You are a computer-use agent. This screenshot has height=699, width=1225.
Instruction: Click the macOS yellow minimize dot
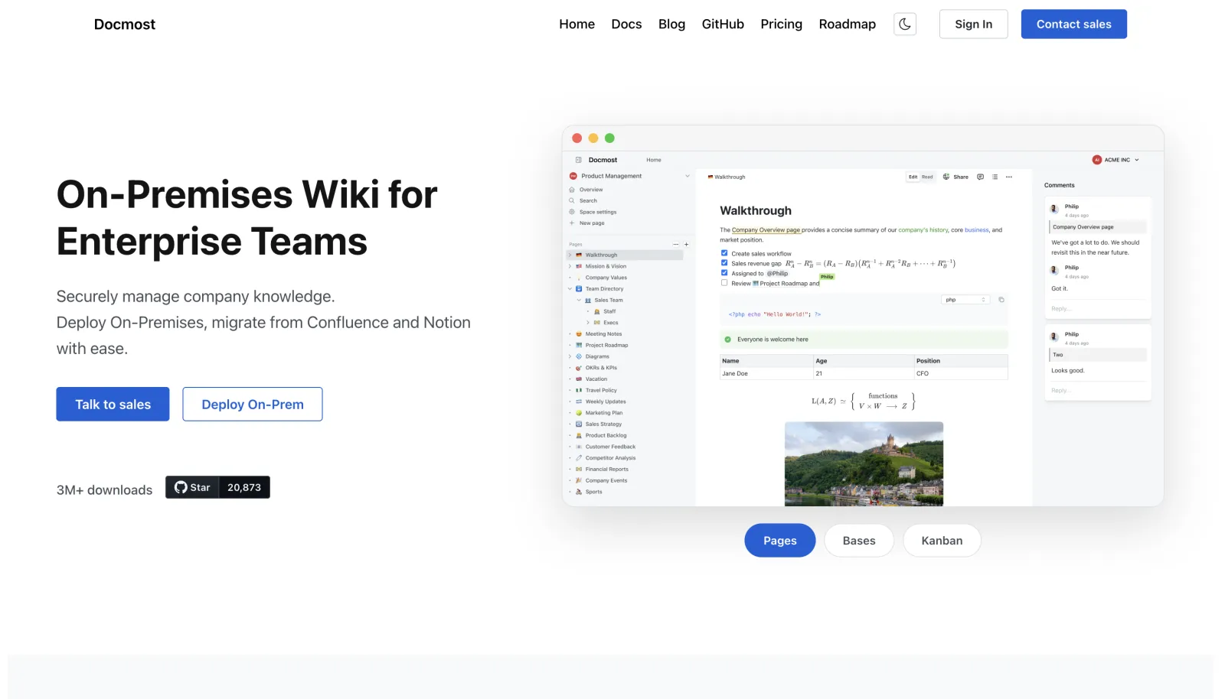(593, 138)
